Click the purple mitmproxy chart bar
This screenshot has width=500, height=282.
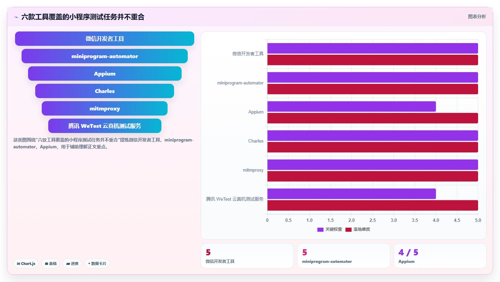(x=372, y=164)
